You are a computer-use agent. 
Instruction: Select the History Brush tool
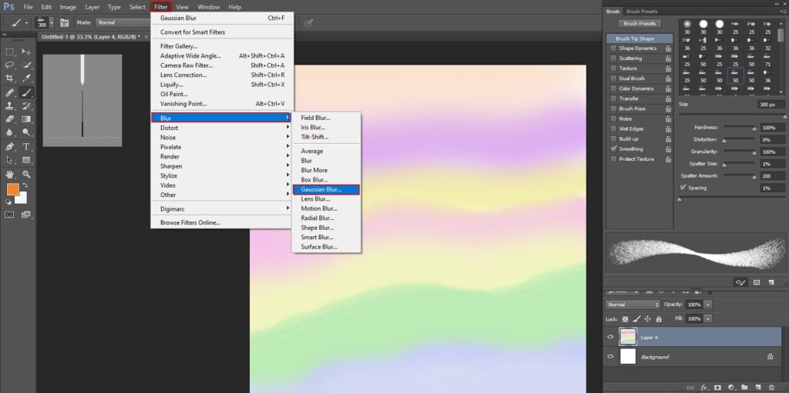tap(26, 106)
